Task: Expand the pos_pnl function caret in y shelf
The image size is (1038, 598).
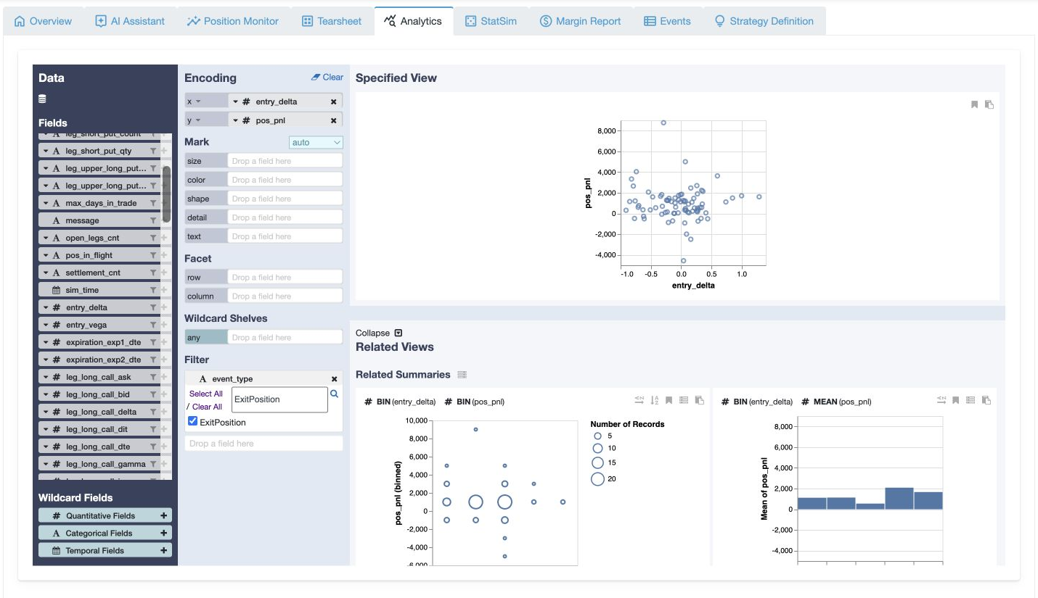Action: pos(236,121)
